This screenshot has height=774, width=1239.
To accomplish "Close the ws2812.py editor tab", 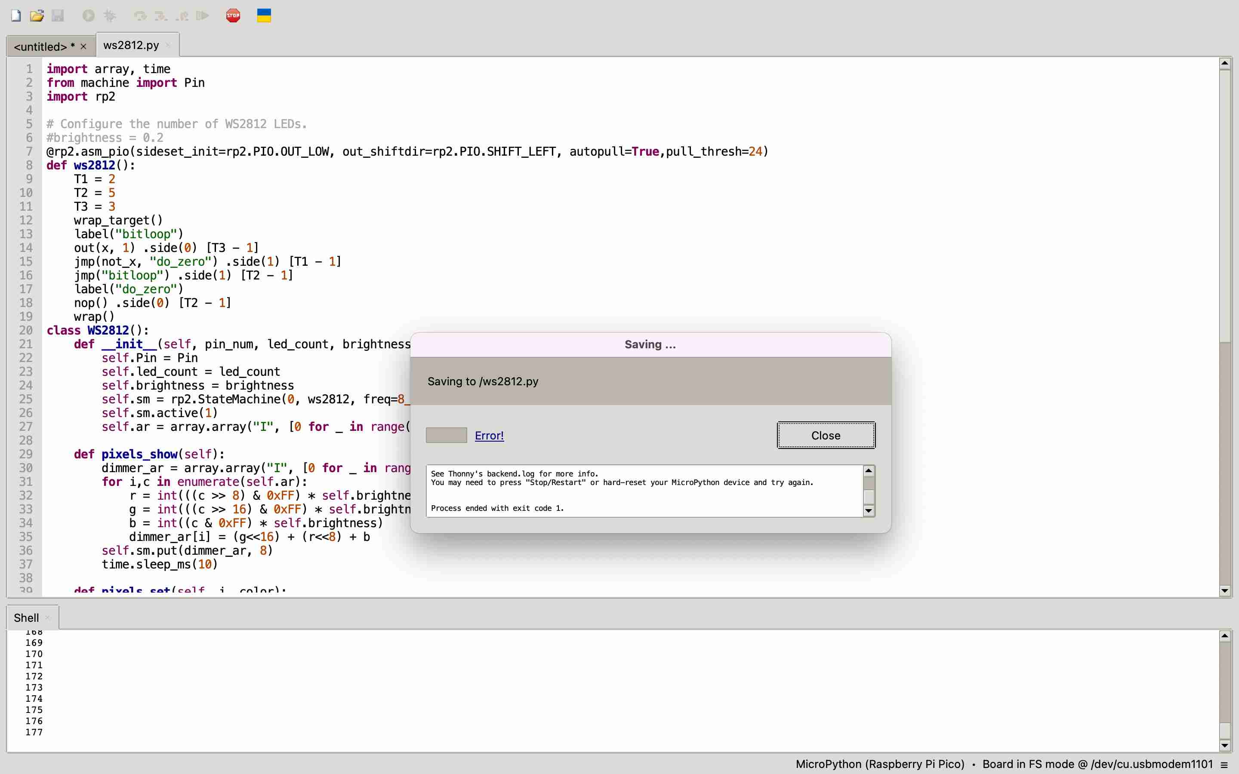I will tap(168, 45).
